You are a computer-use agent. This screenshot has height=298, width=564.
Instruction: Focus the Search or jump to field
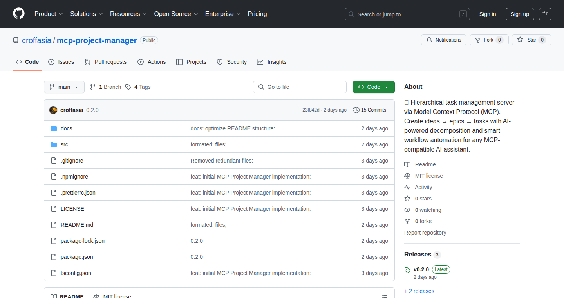[407, 14]
